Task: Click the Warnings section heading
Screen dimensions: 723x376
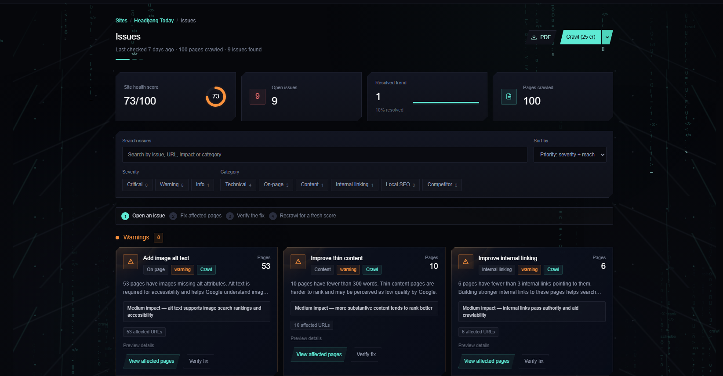Action: coord(136,238)
